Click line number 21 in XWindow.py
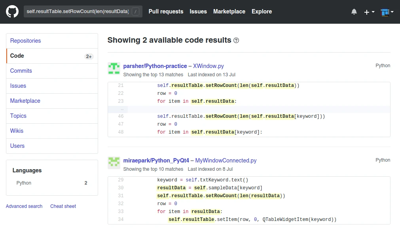Image resolution: width=400 pixels, height=234 pixels. 121,85
